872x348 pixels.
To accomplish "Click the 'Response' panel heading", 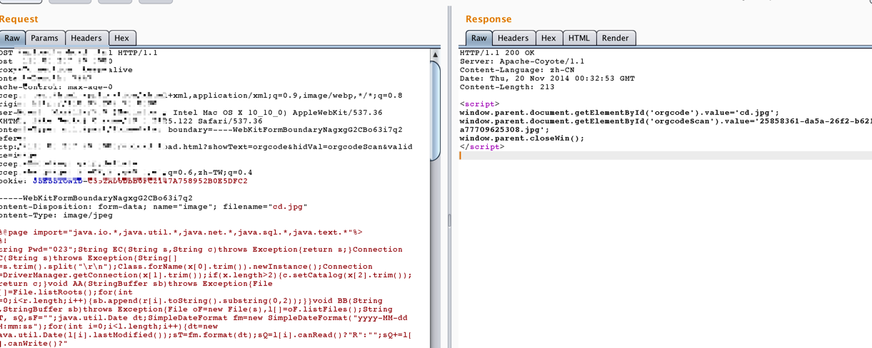I will tap(488, 19).
